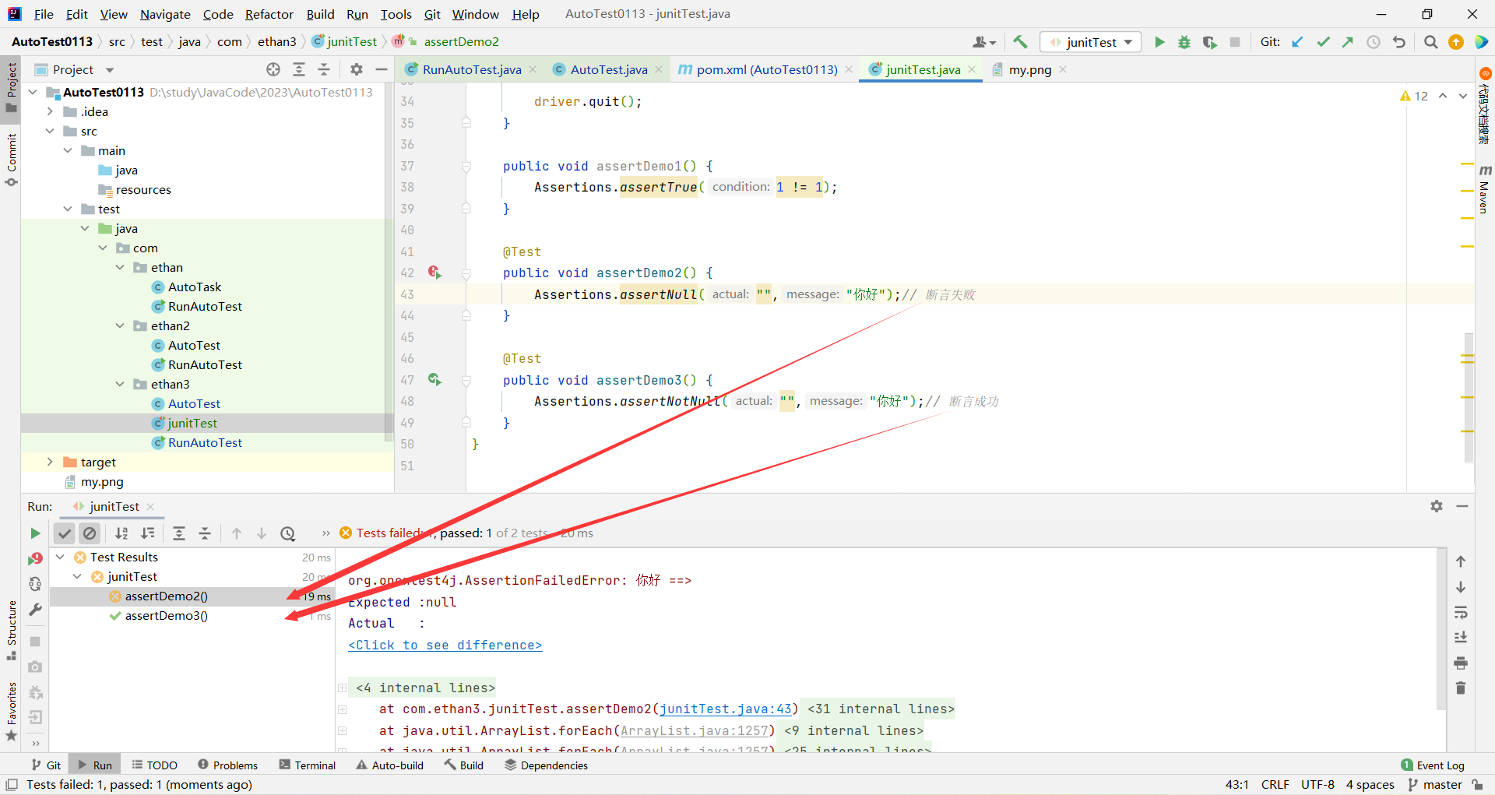
Task: Rerun failed tests icon in Run panel
Action: 35,558
